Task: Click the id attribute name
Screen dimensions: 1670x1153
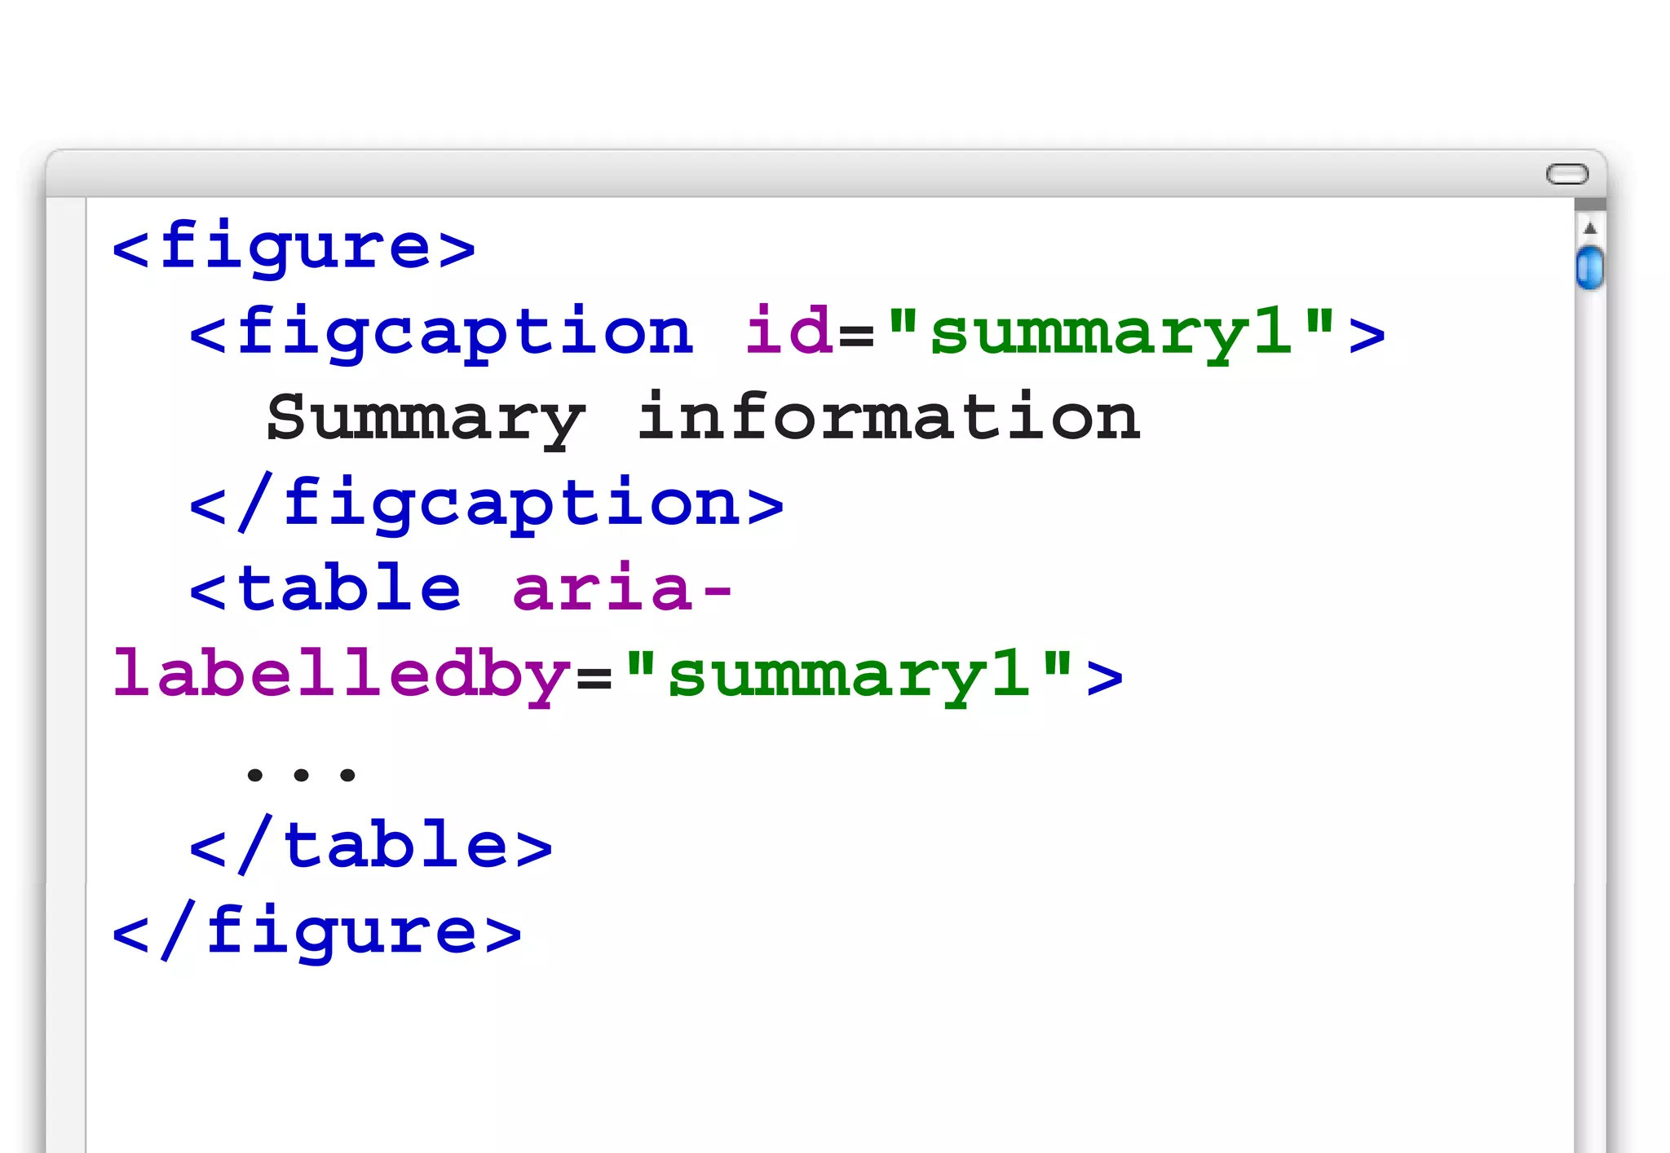Action: 789,329
